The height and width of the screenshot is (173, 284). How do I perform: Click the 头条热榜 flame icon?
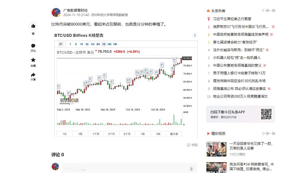tap(208, 11)
